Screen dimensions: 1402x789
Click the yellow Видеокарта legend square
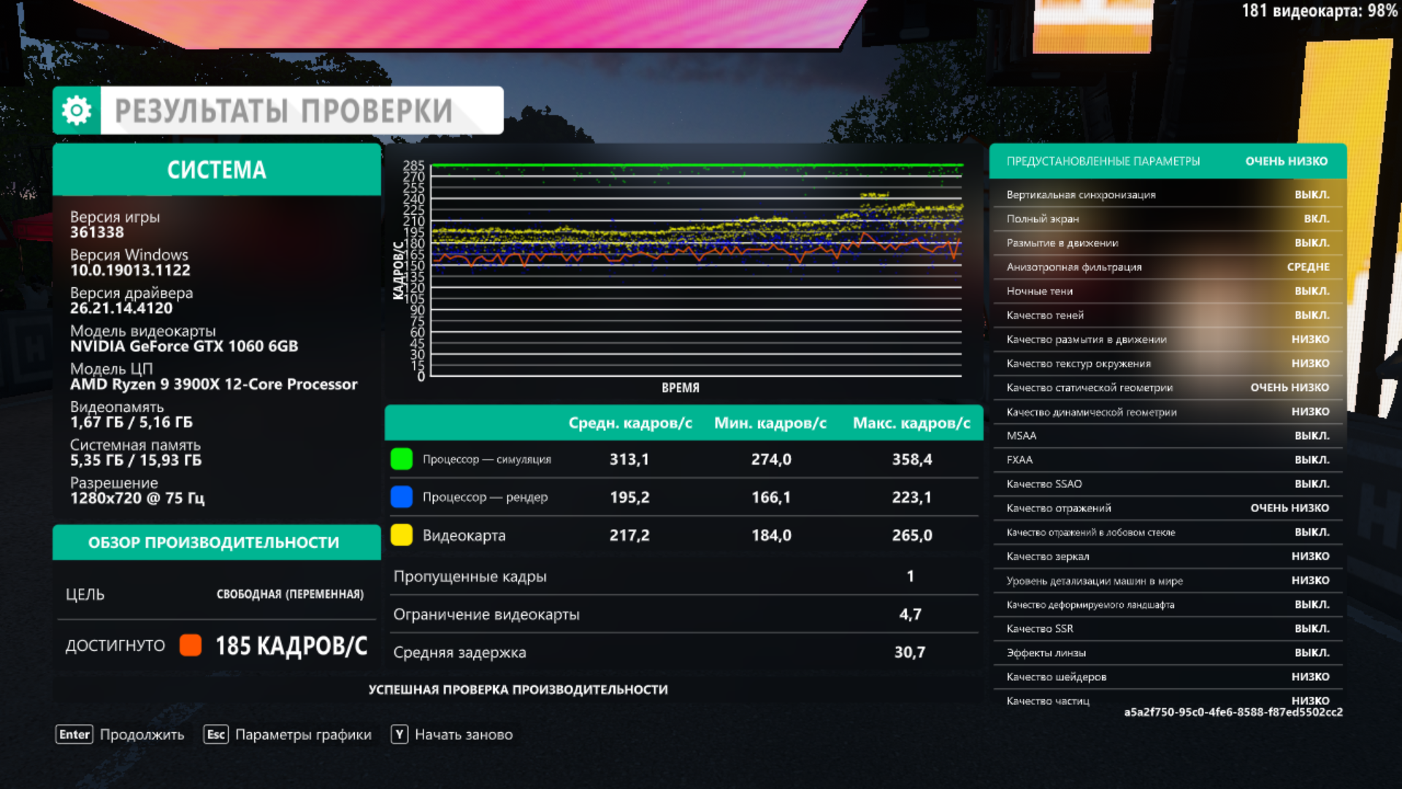coord(402,535)
